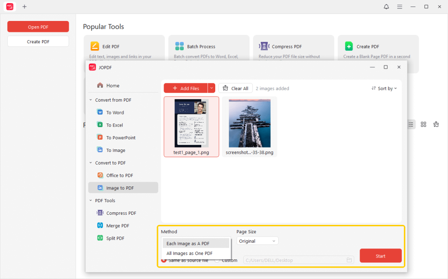Switch to grid view icon

(x=423, y=124)
